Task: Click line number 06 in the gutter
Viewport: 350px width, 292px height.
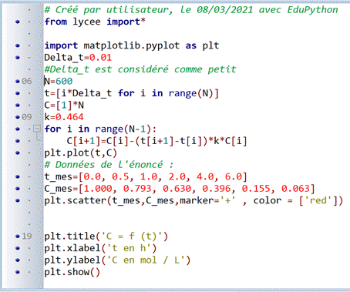Action: click(26, 81)
